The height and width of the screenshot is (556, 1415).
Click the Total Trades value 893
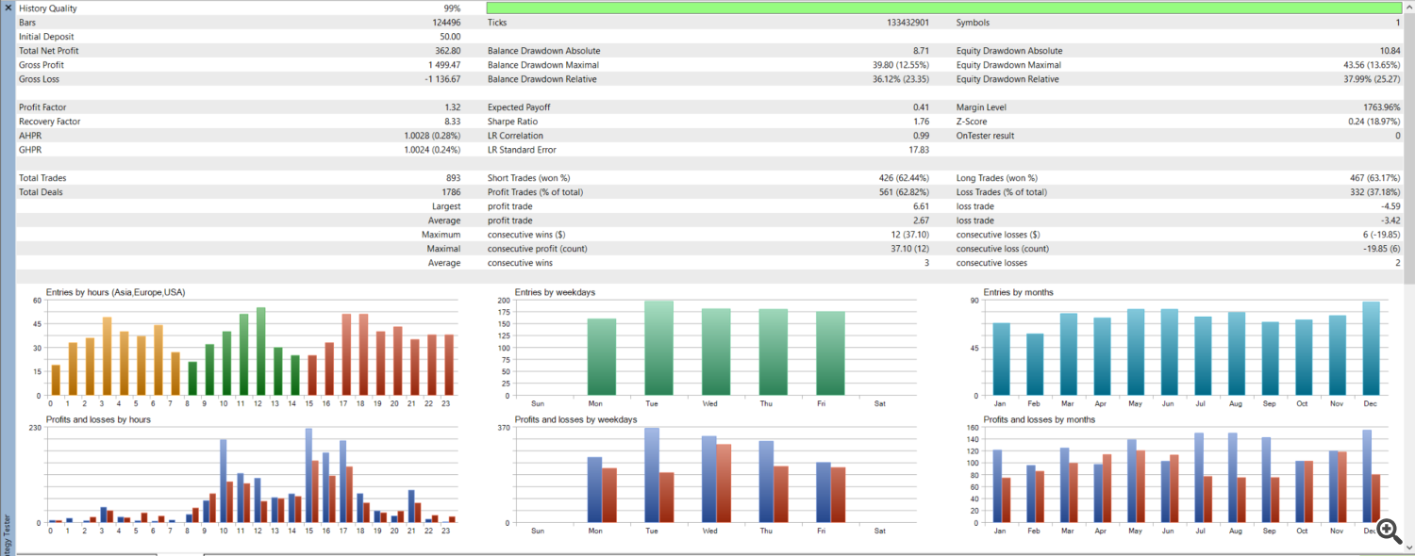tap(453, 178)
